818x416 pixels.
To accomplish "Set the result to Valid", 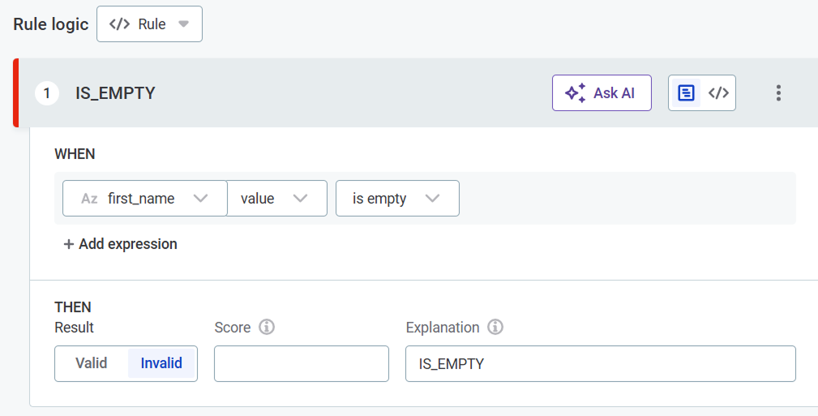I will [92, 363].
